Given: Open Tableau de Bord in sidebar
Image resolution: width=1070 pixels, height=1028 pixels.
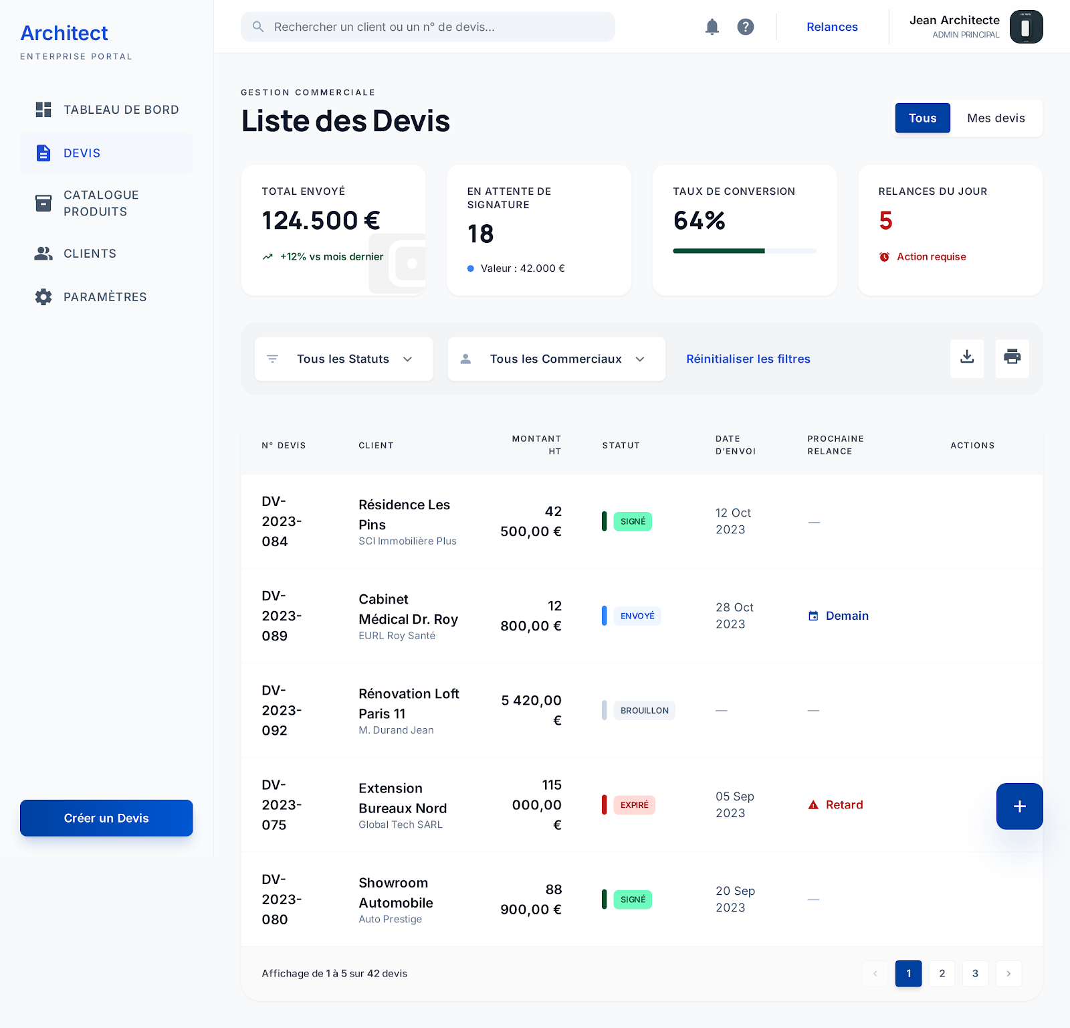Looking at the screenshot, I should point(107,110).
